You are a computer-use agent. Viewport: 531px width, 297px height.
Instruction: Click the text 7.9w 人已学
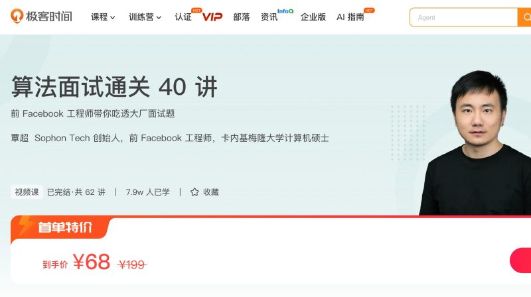pyautogui.click(x=147, y=192)
